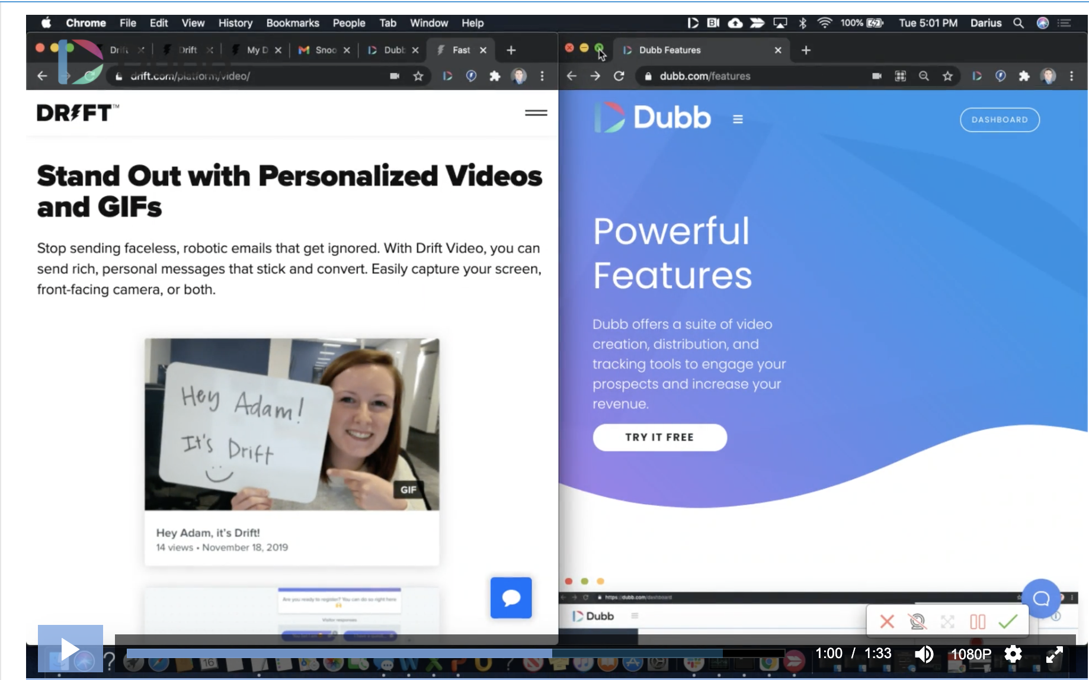
Task: Click the Dubb icon in the macOS menu bar
Action: click(x=693, y=23)
